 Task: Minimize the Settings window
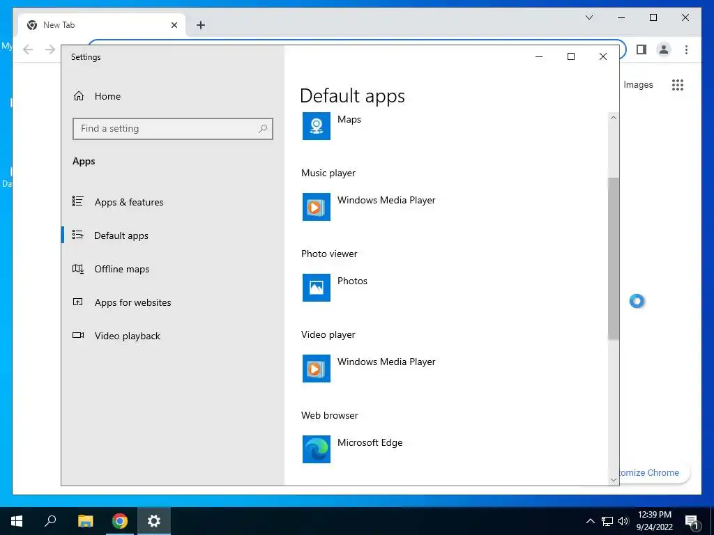[539, 56]
